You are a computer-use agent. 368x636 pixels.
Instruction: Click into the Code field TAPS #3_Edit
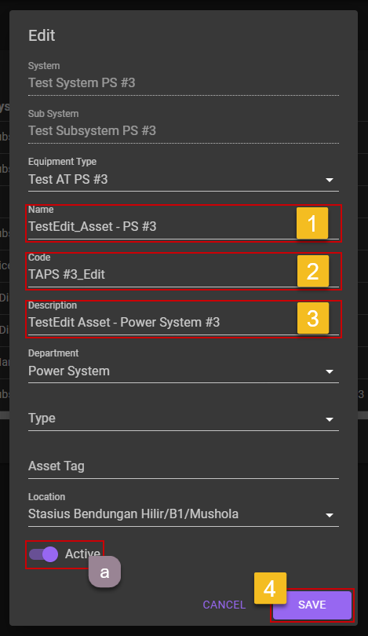(x=183, y=272)
